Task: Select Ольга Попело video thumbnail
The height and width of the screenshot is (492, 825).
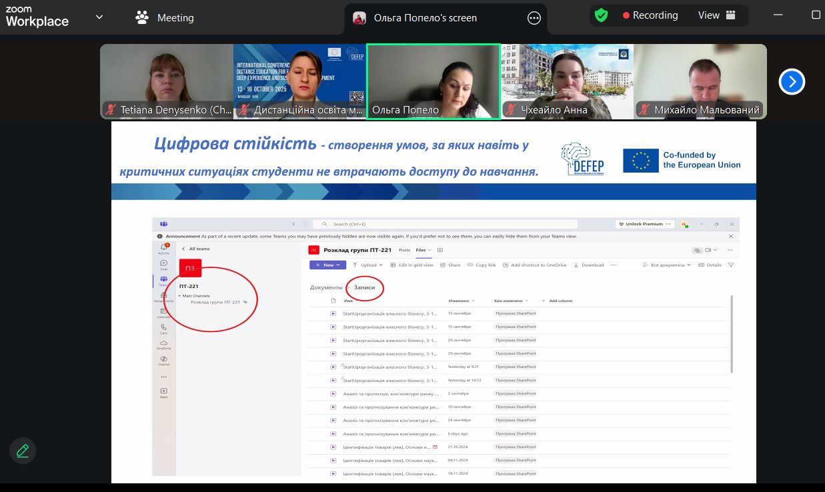Action: [434, 82]
